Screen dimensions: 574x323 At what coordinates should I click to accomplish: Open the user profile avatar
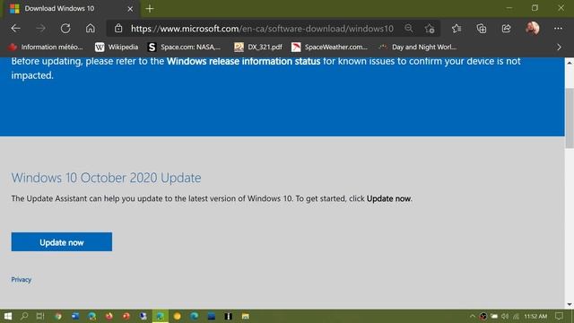click(532, 28)
